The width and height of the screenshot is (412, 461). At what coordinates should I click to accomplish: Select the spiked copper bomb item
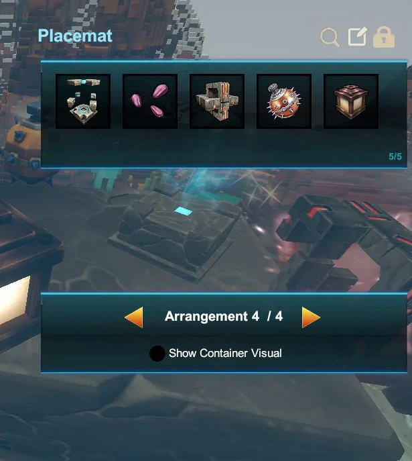point(284,101)
